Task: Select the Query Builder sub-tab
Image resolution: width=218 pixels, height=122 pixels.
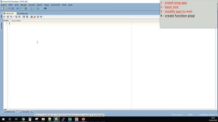Action: pos(16,21)
